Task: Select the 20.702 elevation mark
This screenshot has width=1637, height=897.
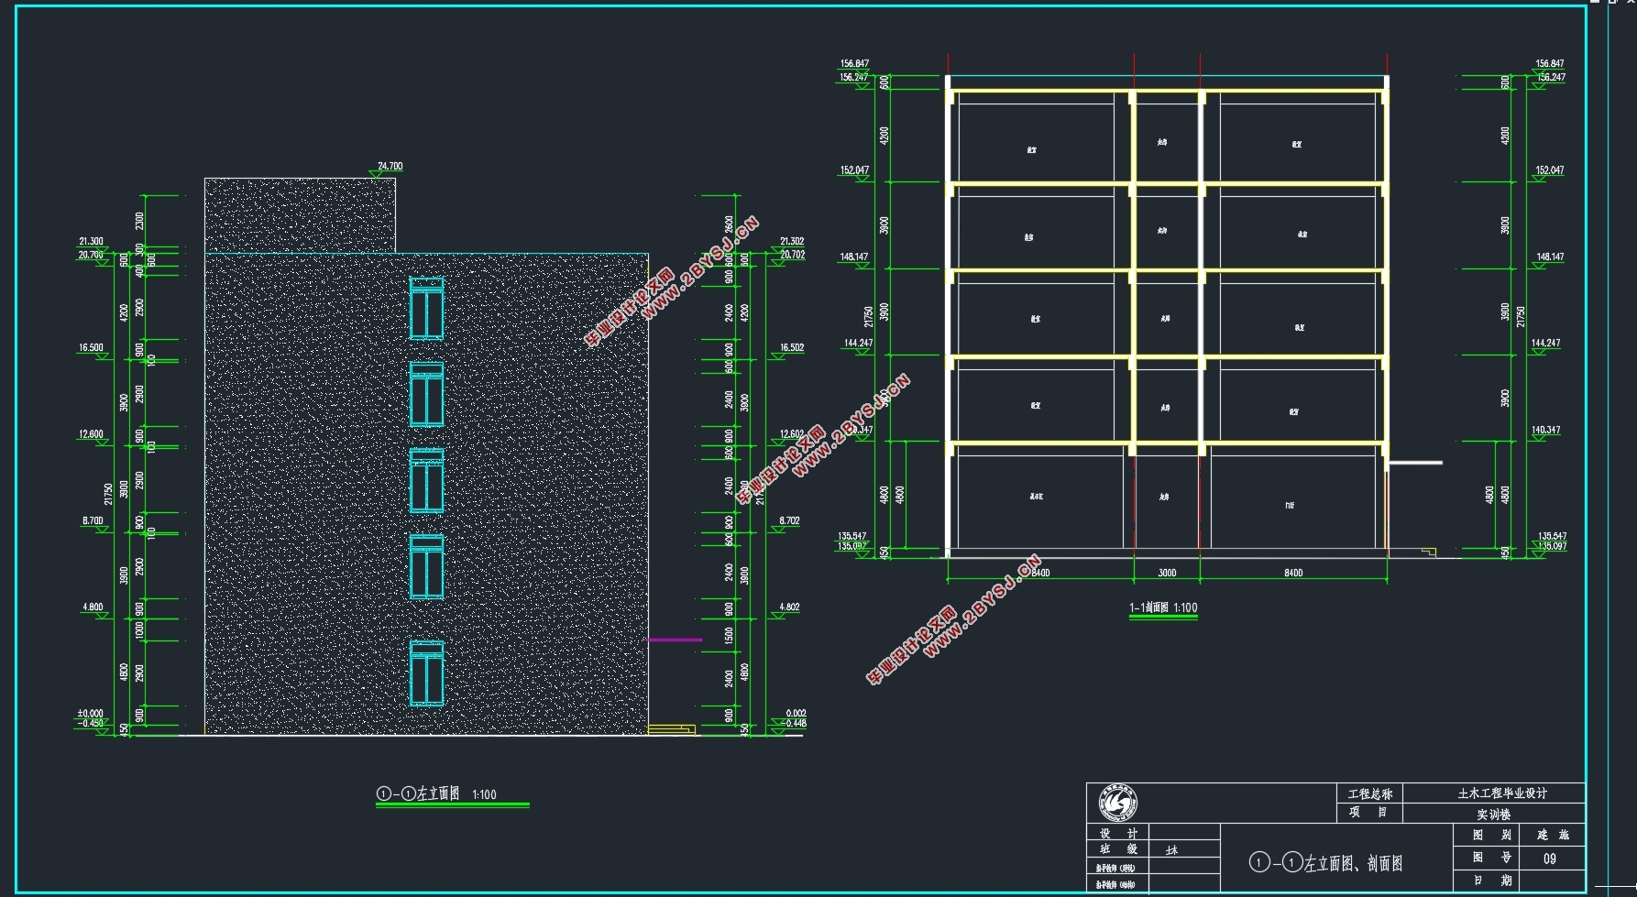Action: pos(792,255)
